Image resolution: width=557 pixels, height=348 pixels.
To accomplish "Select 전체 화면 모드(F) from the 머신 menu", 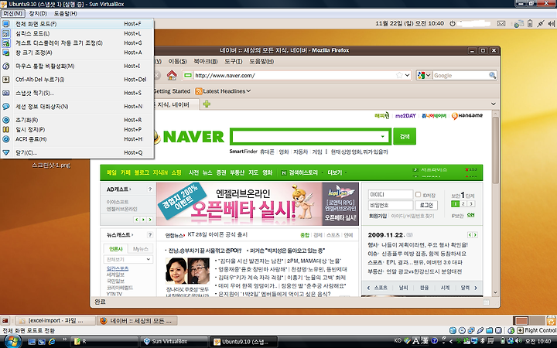I will pyautogui.click(x=77, y=24).
